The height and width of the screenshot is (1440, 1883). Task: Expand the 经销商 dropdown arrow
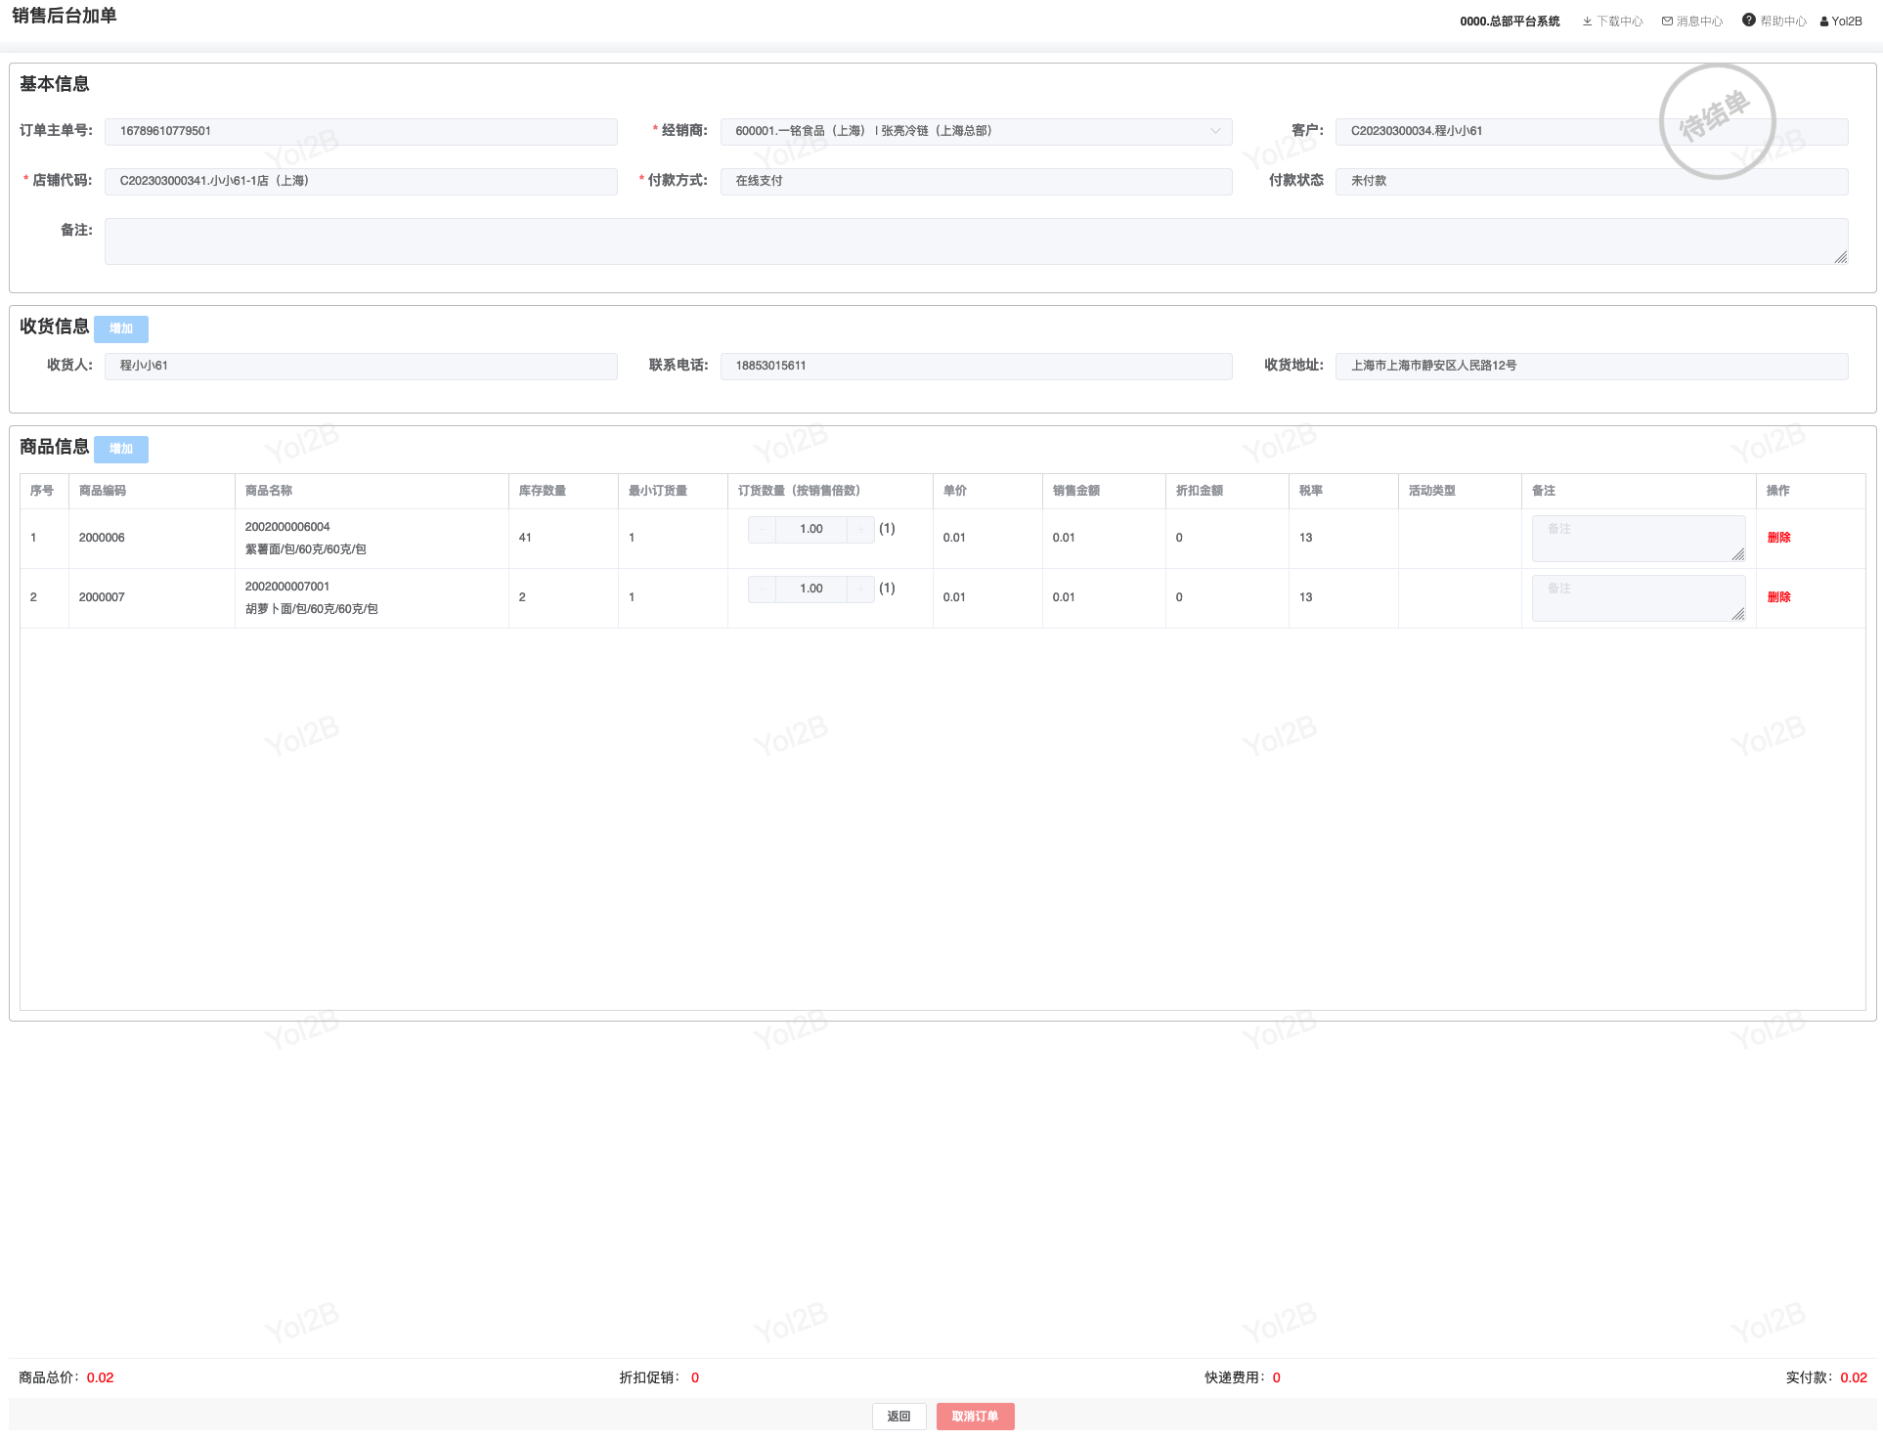pos(1215,131)
